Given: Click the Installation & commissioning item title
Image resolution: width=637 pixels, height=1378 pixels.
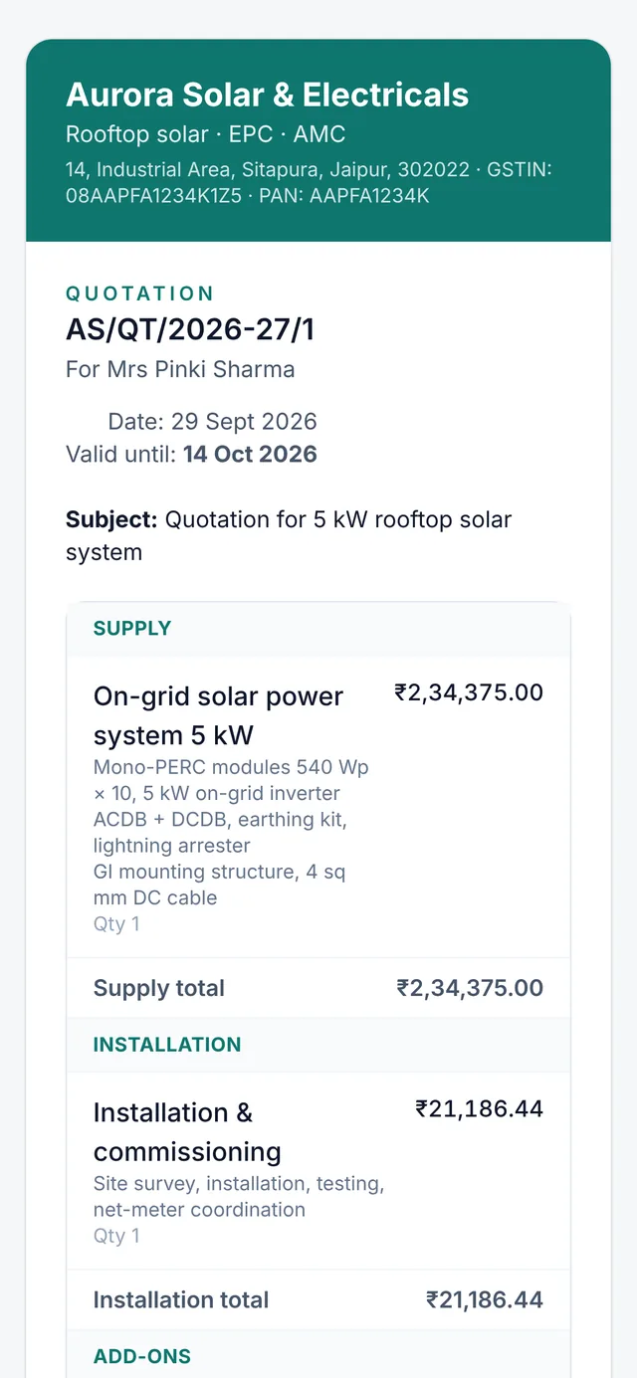Looking at the screenshot, I should [187, 1132].
